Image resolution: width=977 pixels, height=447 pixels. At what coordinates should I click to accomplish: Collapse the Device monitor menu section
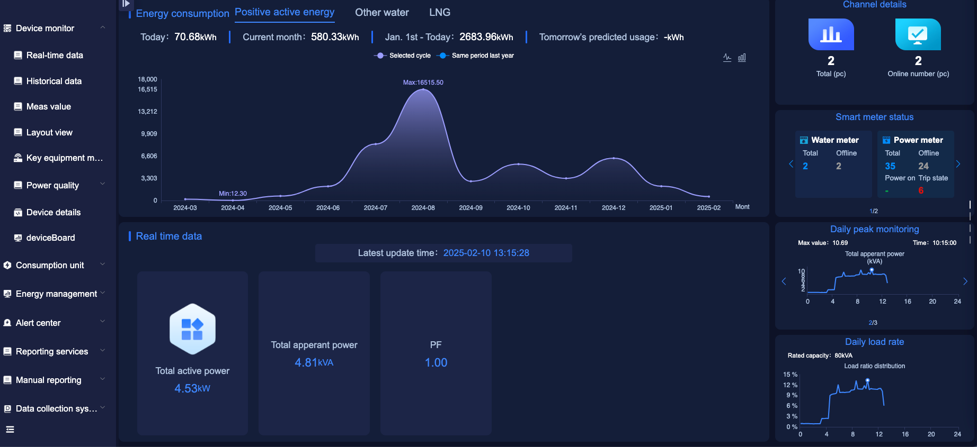103,28
